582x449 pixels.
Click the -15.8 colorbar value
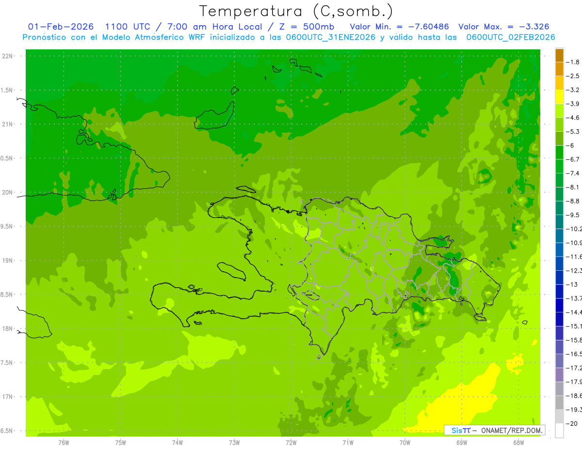(x=575, y=340)
